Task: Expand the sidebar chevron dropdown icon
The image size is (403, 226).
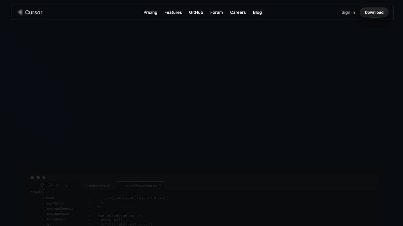Action: [x=66, y=186]
